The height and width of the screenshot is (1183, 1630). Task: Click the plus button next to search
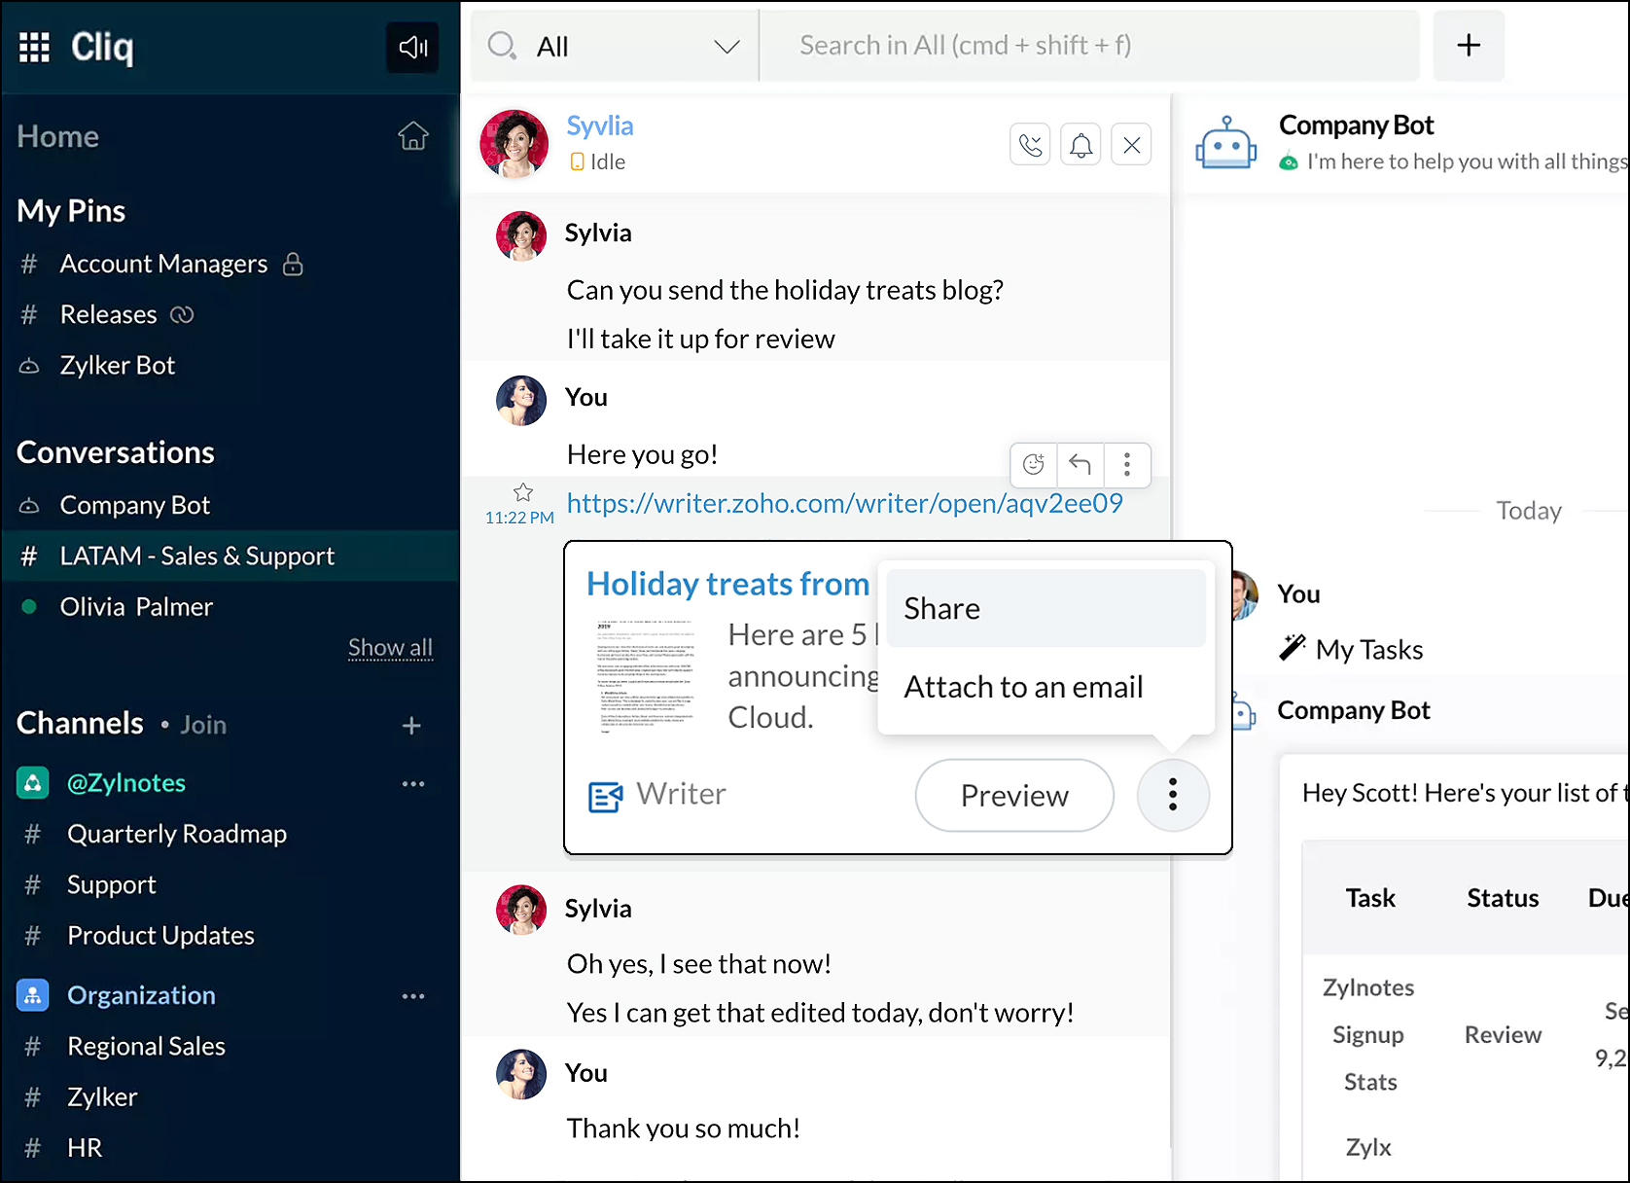point(1468,46)
